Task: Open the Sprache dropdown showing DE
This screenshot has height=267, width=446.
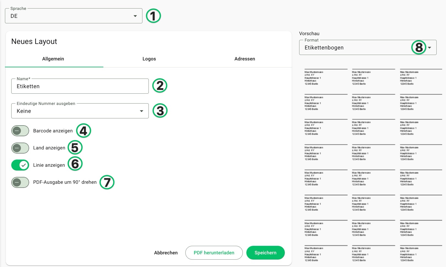Action: 74,16
